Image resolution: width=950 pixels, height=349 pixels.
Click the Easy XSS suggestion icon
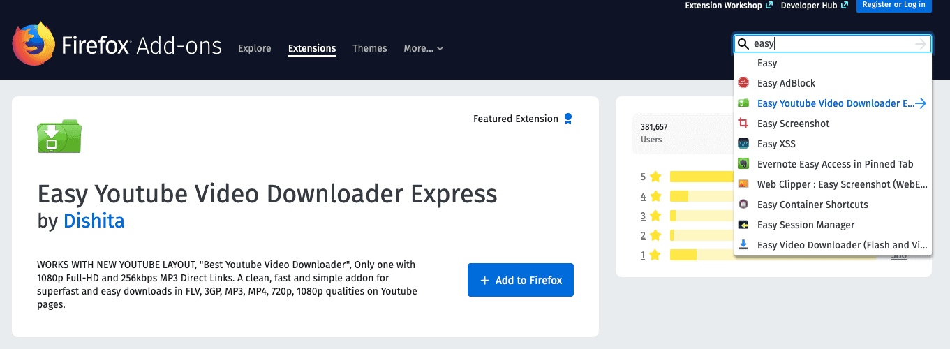[743, 144]
